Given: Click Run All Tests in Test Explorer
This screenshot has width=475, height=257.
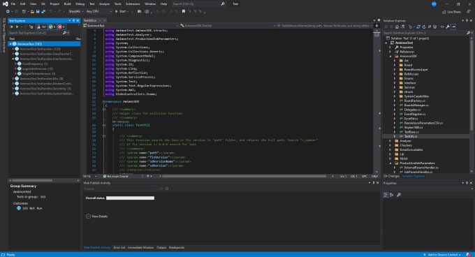Looking at the screenshot, I should tap(11, 27).
